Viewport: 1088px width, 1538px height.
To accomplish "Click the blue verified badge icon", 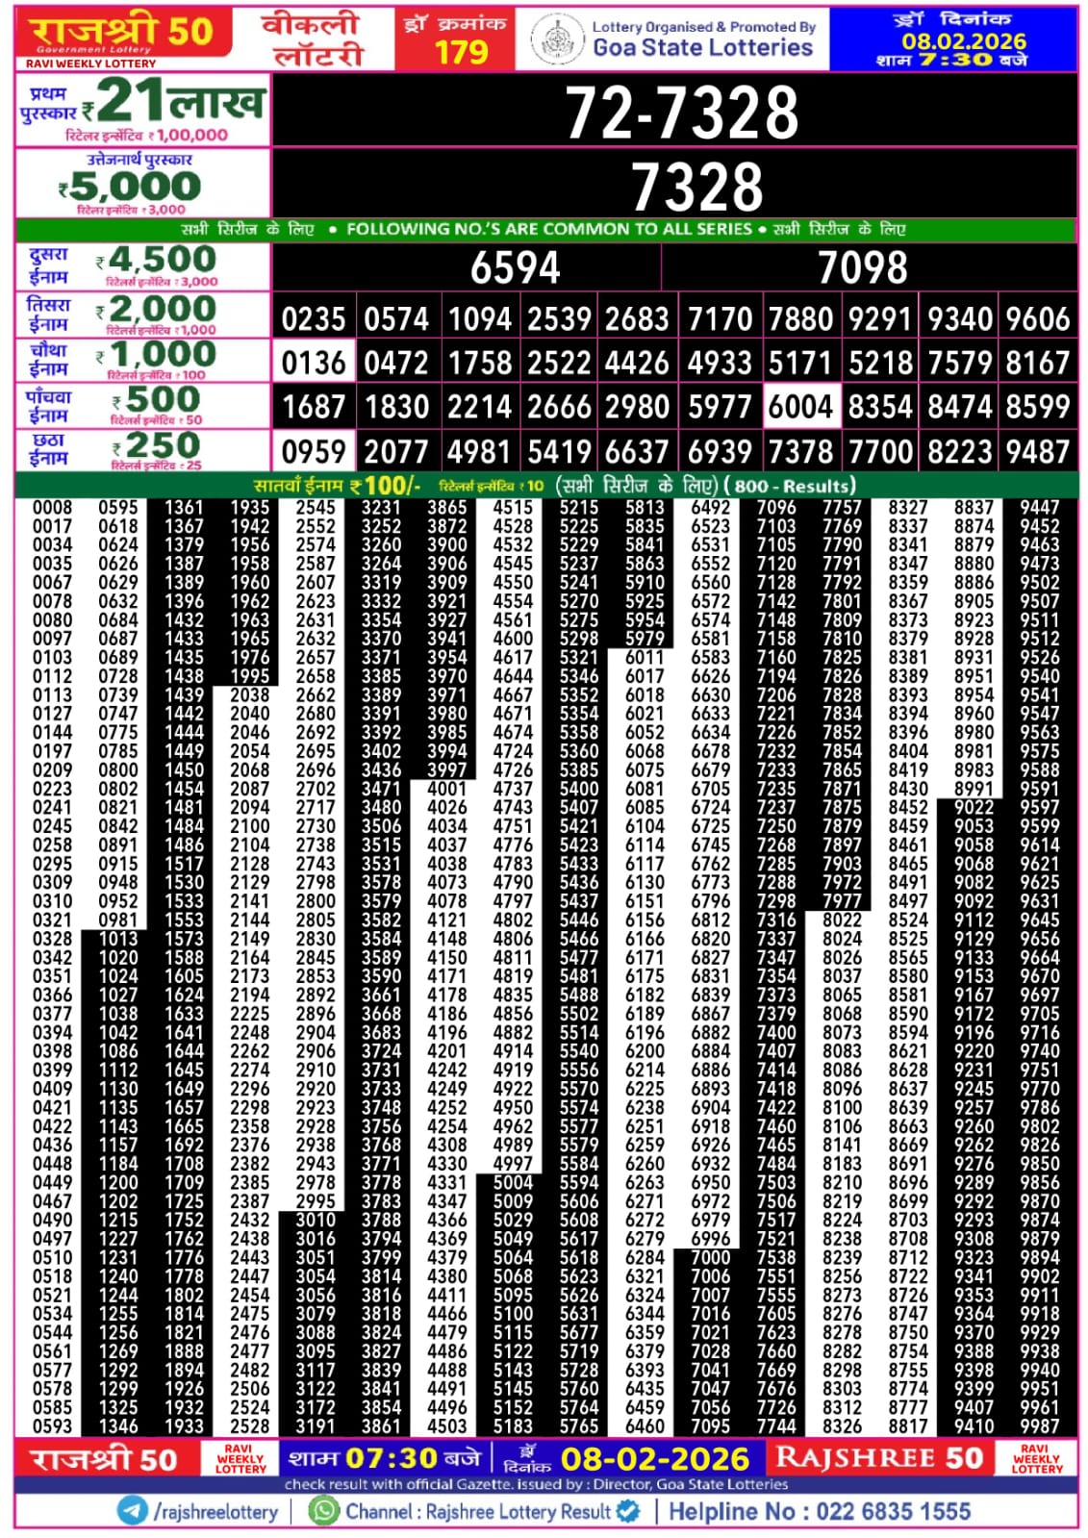I will (628, 1510).
